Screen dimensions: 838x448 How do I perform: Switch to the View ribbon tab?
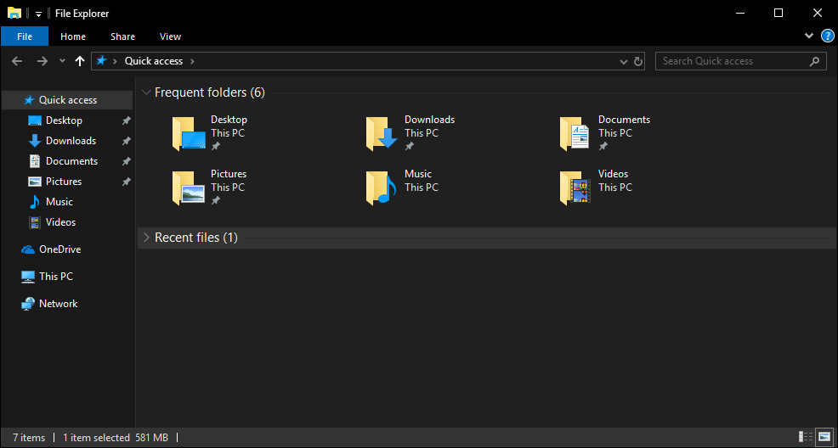tap(170, 36)
